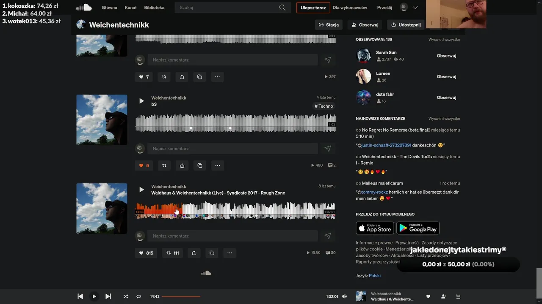
Task: Play the b3 track
Action: 141,101
